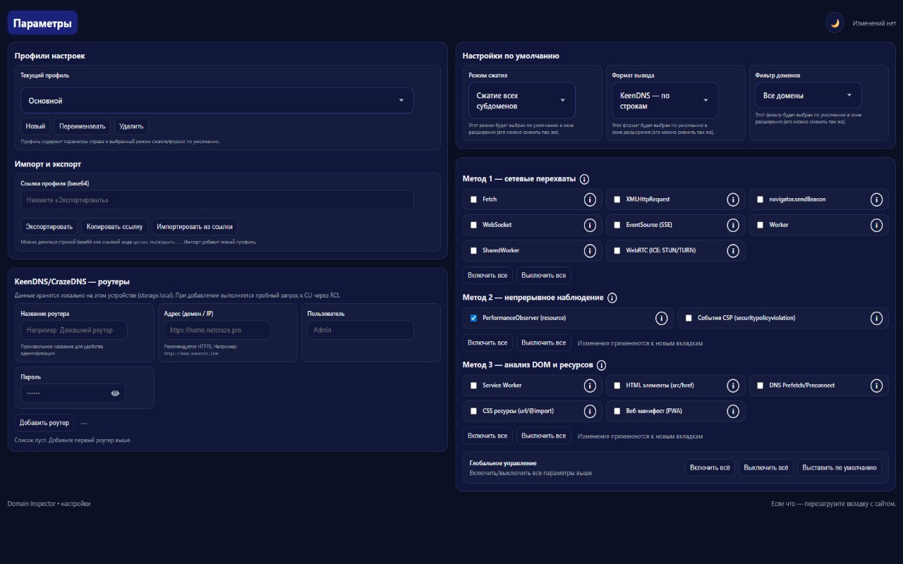Image resolution: width=903 pixels, height=564 pixels.
Task: Open info for События CSP
Action: tap(877, 318)
